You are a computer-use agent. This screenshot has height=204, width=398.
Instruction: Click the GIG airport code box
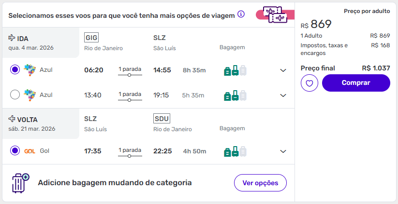pos(91,38)
